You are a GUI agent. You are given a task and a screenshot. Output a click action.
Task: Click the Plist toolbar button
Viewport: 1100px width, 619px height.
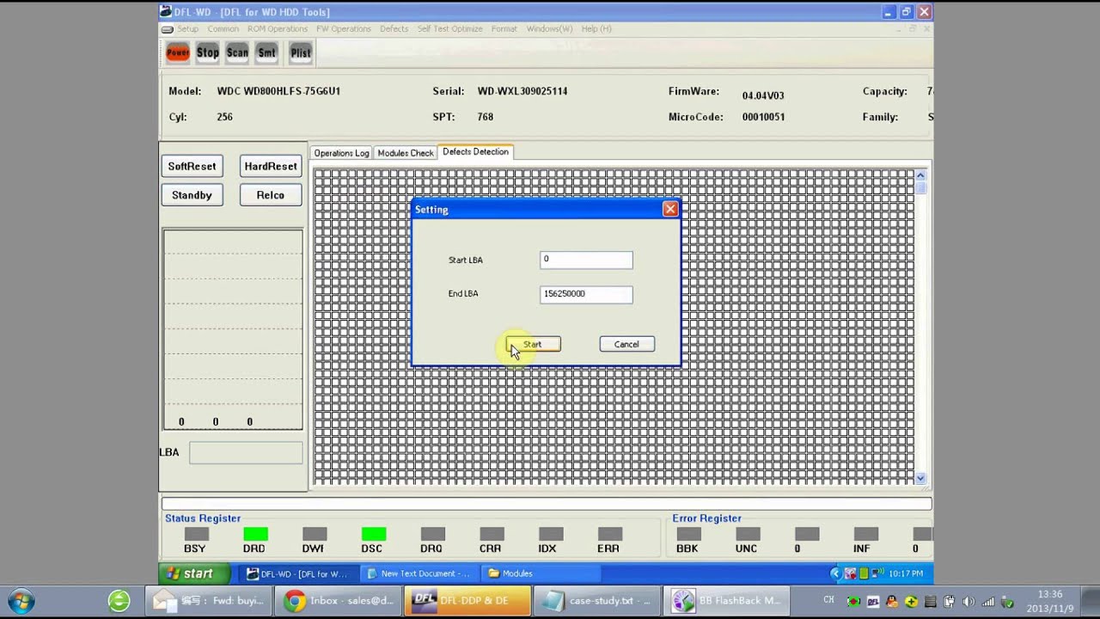301,52
